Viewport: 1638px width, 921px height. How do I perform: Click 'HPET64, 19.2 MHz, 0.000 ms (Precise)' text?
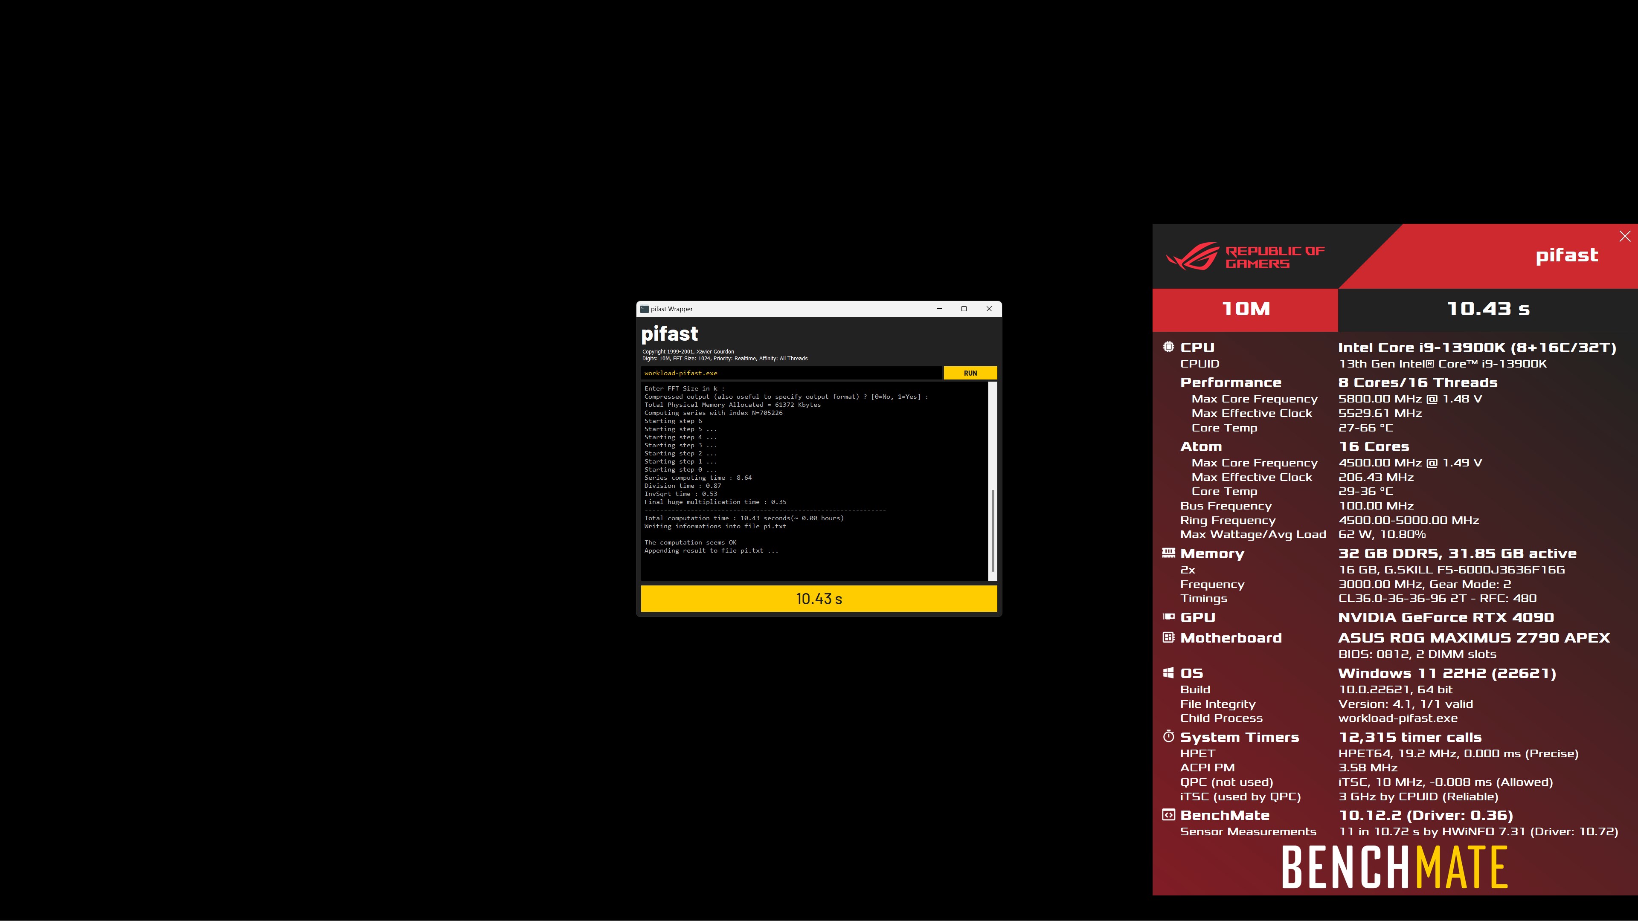point(1458,754)
